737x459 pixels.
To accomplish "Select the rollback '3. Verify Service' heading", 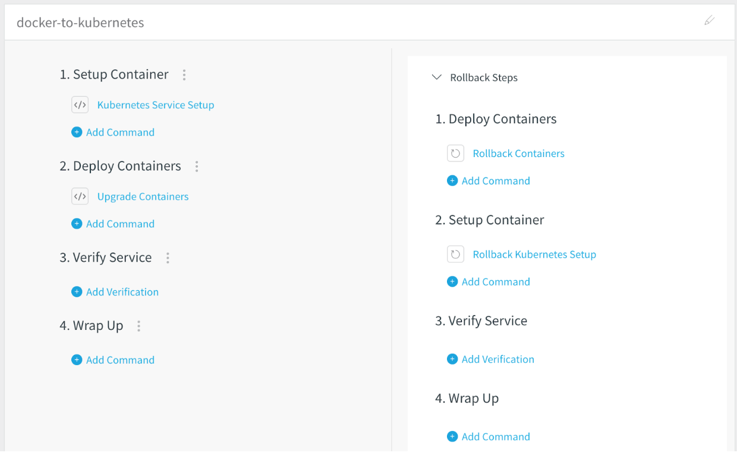I will [x=481, y=321].
